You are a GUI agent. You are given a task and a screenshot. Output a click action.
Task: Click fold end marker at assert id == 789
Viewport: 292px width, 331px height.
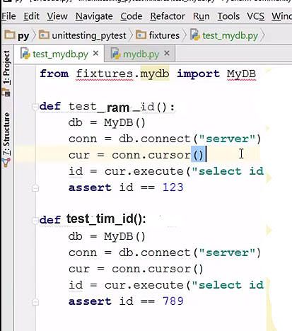35,302
